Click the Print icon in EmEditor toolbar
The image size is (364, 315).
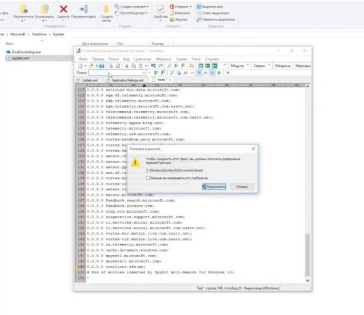(111, 66)
